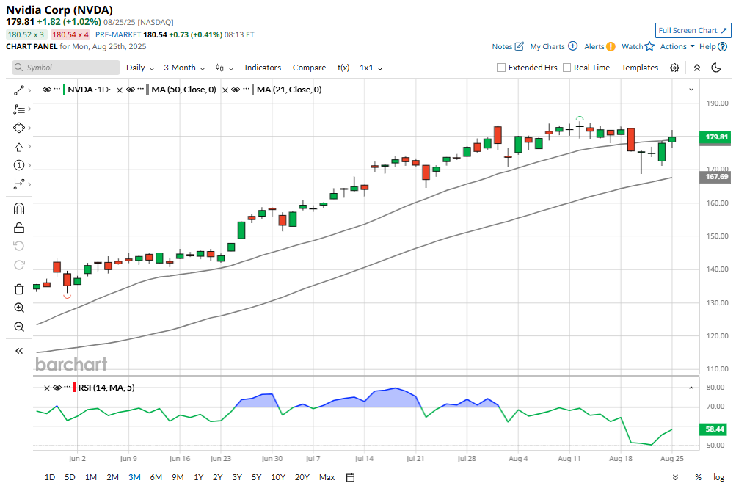Collapse the indicator legend chevron
Image resolution: width=736 pixels, height=494 pixels.
(691, 90)
